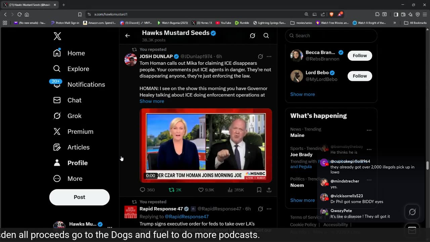Open more options on JOSH DUNLAP post

269,56
